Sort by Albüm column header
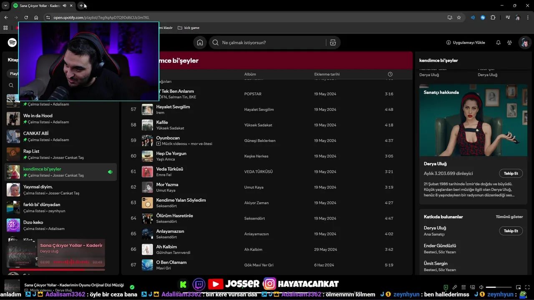 tap(250, 74)
